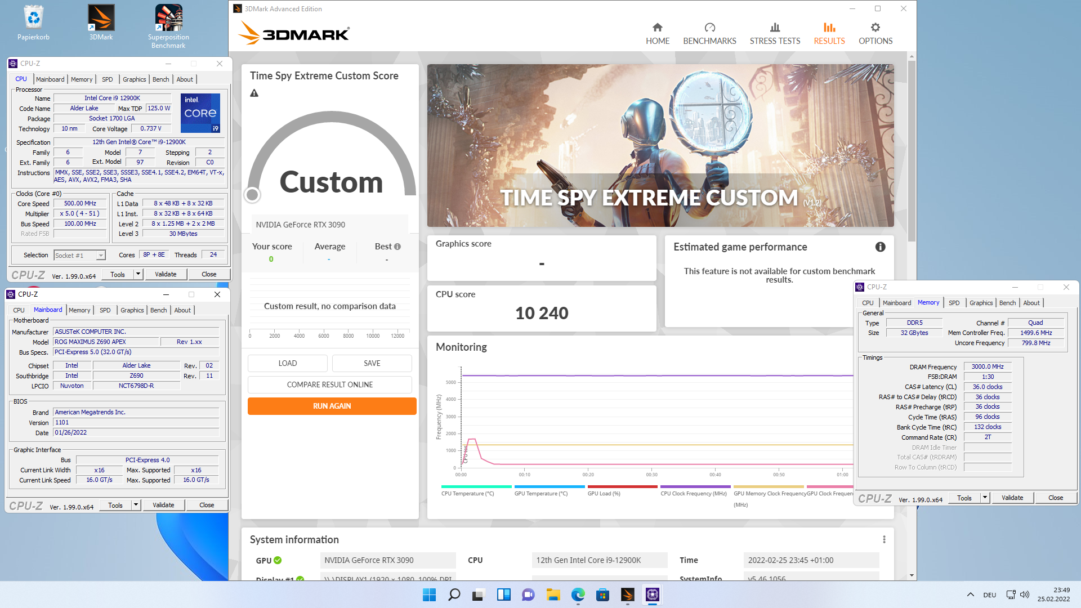Open DEU language indicator in tray
The width and height of the screenshot is (1081, 608).
(x=990, y=595)
